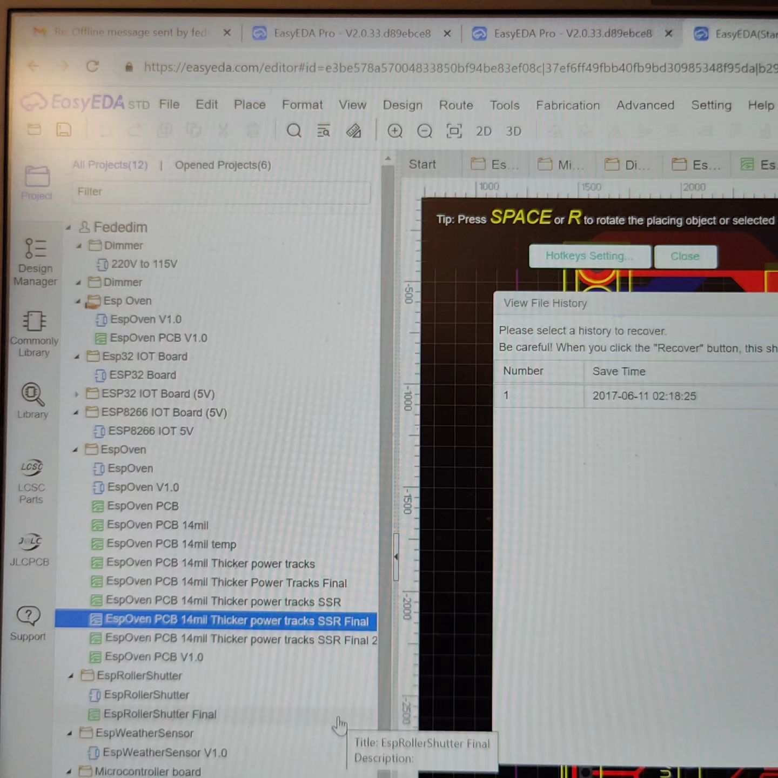Click the browser address bar URL
The image size is (778, 778).
point(459,68)
